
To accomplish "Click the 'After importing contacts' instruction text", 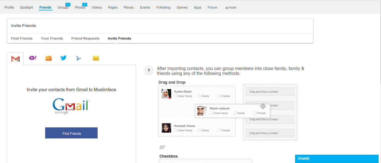I will pos(231,71).
